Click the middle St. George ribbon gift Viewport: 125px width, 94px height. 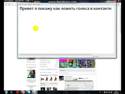point(51,79)
